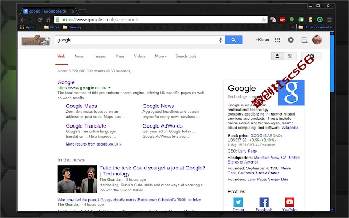Hide private results with the globe toggle

point(290,56)
